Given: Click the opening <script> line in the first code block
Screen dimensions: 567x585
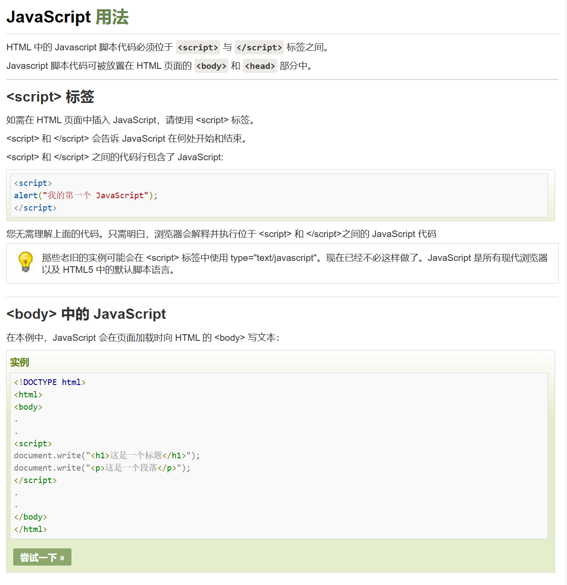Looking at the screenshot, I should click(x=33, y=183).
